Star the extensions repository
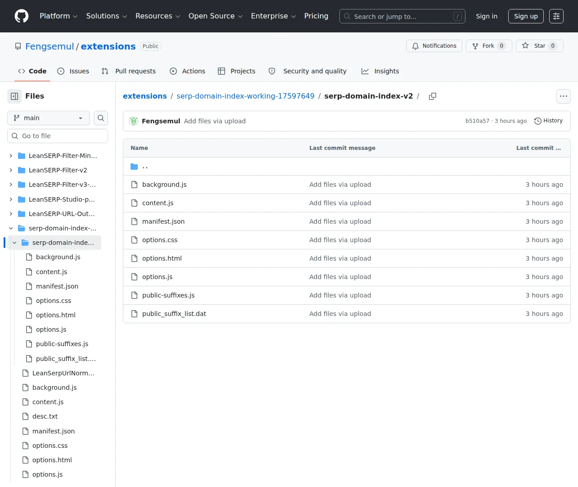Viewport: 578px width, 487px height. click(x=540, y=46)
